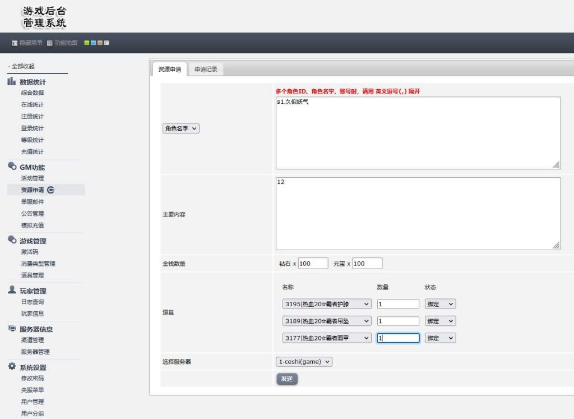Click the 玩家管理 person icon
Viewport: 574px width, 419px height.
coord(12,291)
